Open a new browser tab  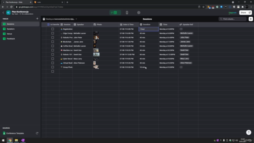[67, 2]
